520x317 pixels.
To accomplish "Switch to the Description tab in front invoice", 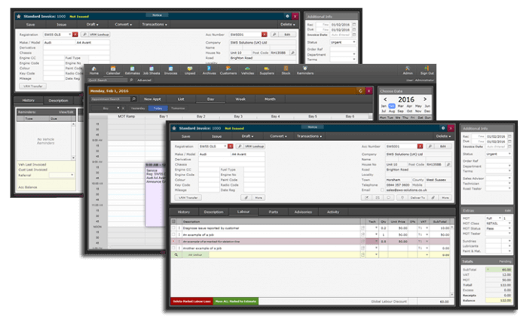I will pos(213,212).
